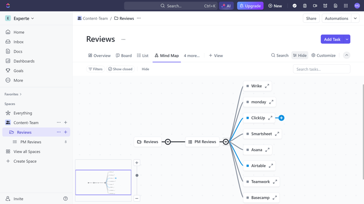Toggle the Airtable blue status square
Viewport: 364px width, 204px height.
tap(248, 166)
